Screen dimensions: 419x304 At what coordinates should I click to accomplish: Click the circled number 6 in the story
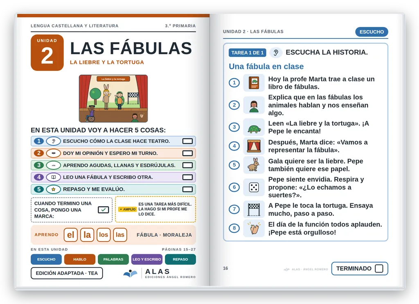(234, 187)
